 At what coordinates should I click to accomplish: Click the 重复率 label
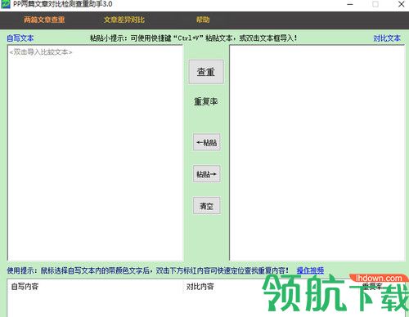pyautogui.click(x=206, y=101)
